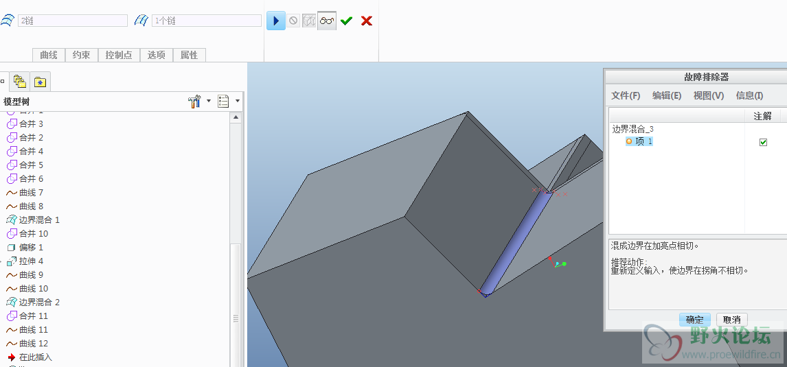Viewport: 787px width, 367px height.
Task: Click the layered folders tab icon
Action: point(19,82)
